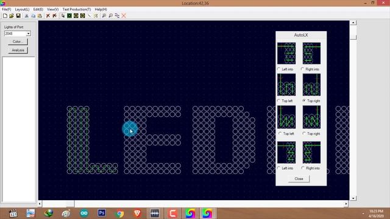Select the checked 'Top right' radio option

tap(304, 101)
